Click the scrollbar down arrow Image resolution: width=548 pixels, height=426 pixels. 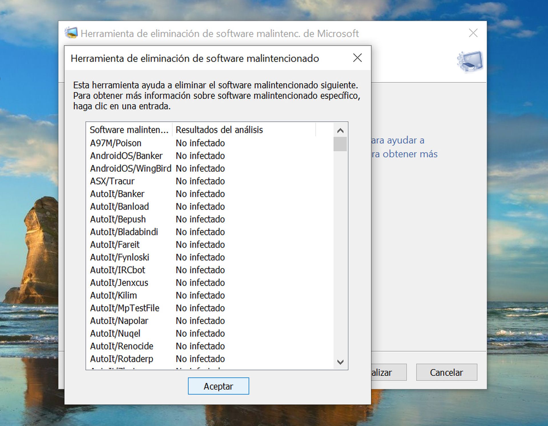coord(340,362)
